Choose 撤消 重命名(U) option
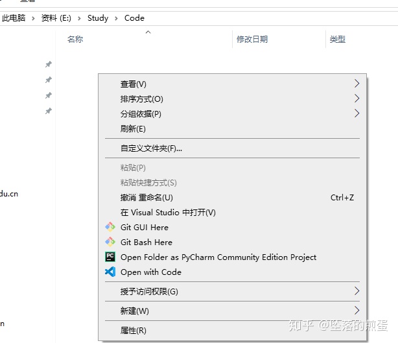 (x=232, y=197)
